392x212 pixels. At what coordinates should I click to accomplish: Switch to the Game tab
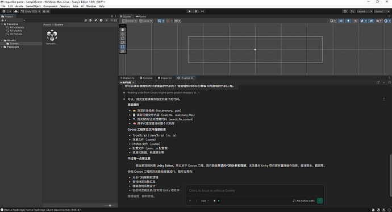(x=141, y=16)
